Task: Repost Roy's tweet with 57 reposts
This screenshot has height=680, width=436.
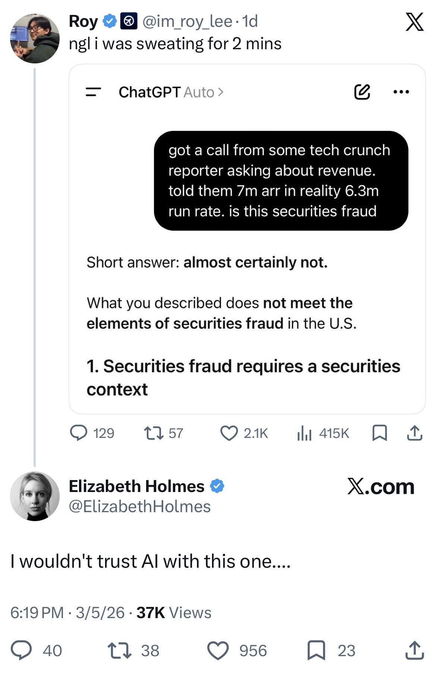Action: point(152,433)
